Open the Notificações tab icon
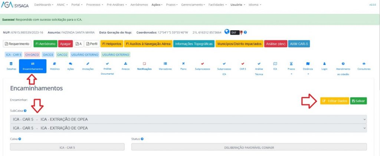 tap(144, 66)
